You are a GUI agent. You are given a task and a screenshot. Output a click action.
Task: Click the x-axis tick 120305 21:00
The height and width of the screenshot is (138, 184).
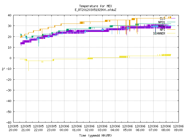pyautogui.click(x=26, y=128)
